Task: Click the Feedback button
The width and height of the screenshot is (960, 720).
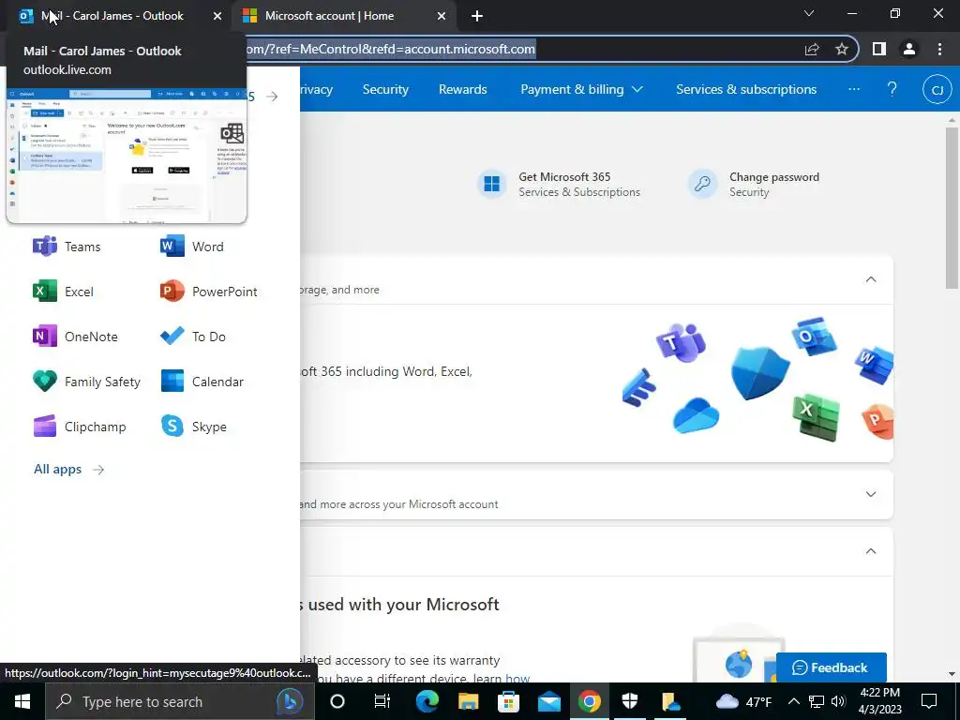Action: [x=831, y=667]
